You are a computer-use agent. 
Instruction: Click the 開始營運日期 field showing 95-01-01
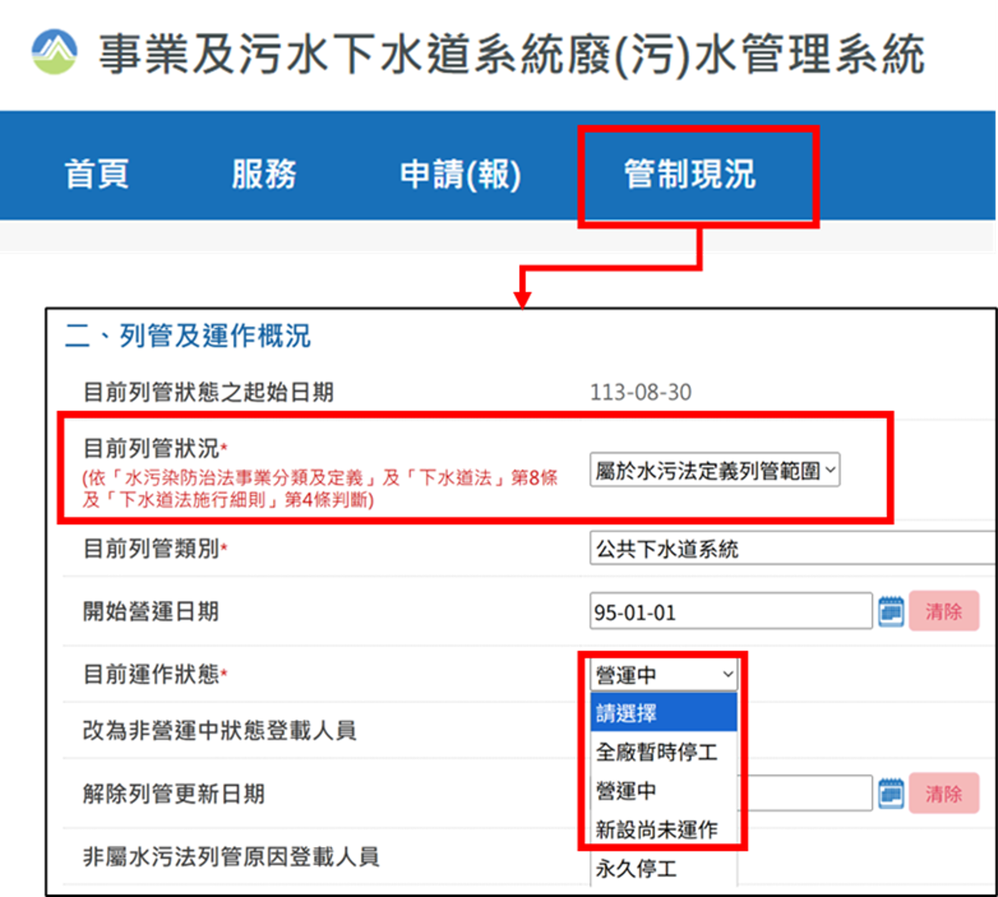(731, 611)
